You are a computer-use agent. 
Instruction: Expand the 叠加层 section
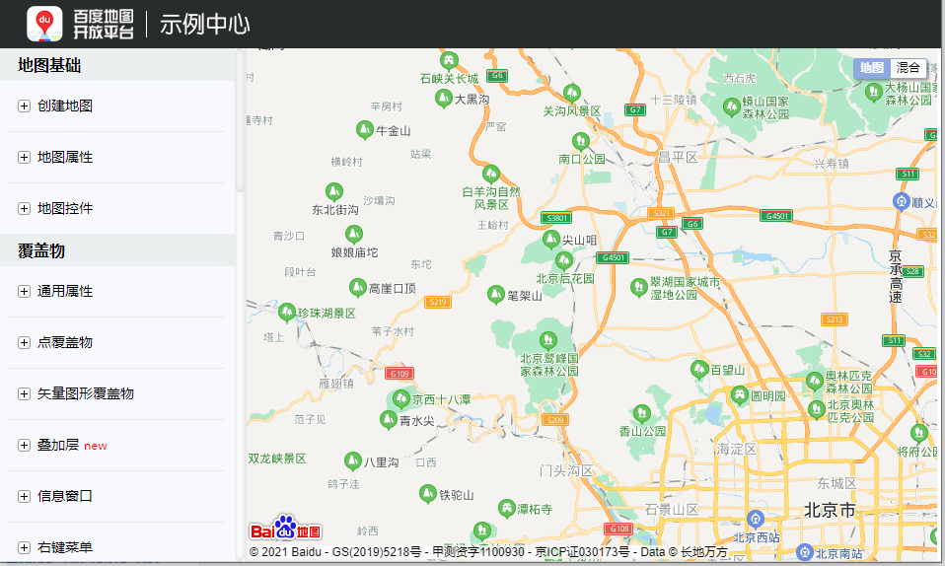(x=24, y=446)
